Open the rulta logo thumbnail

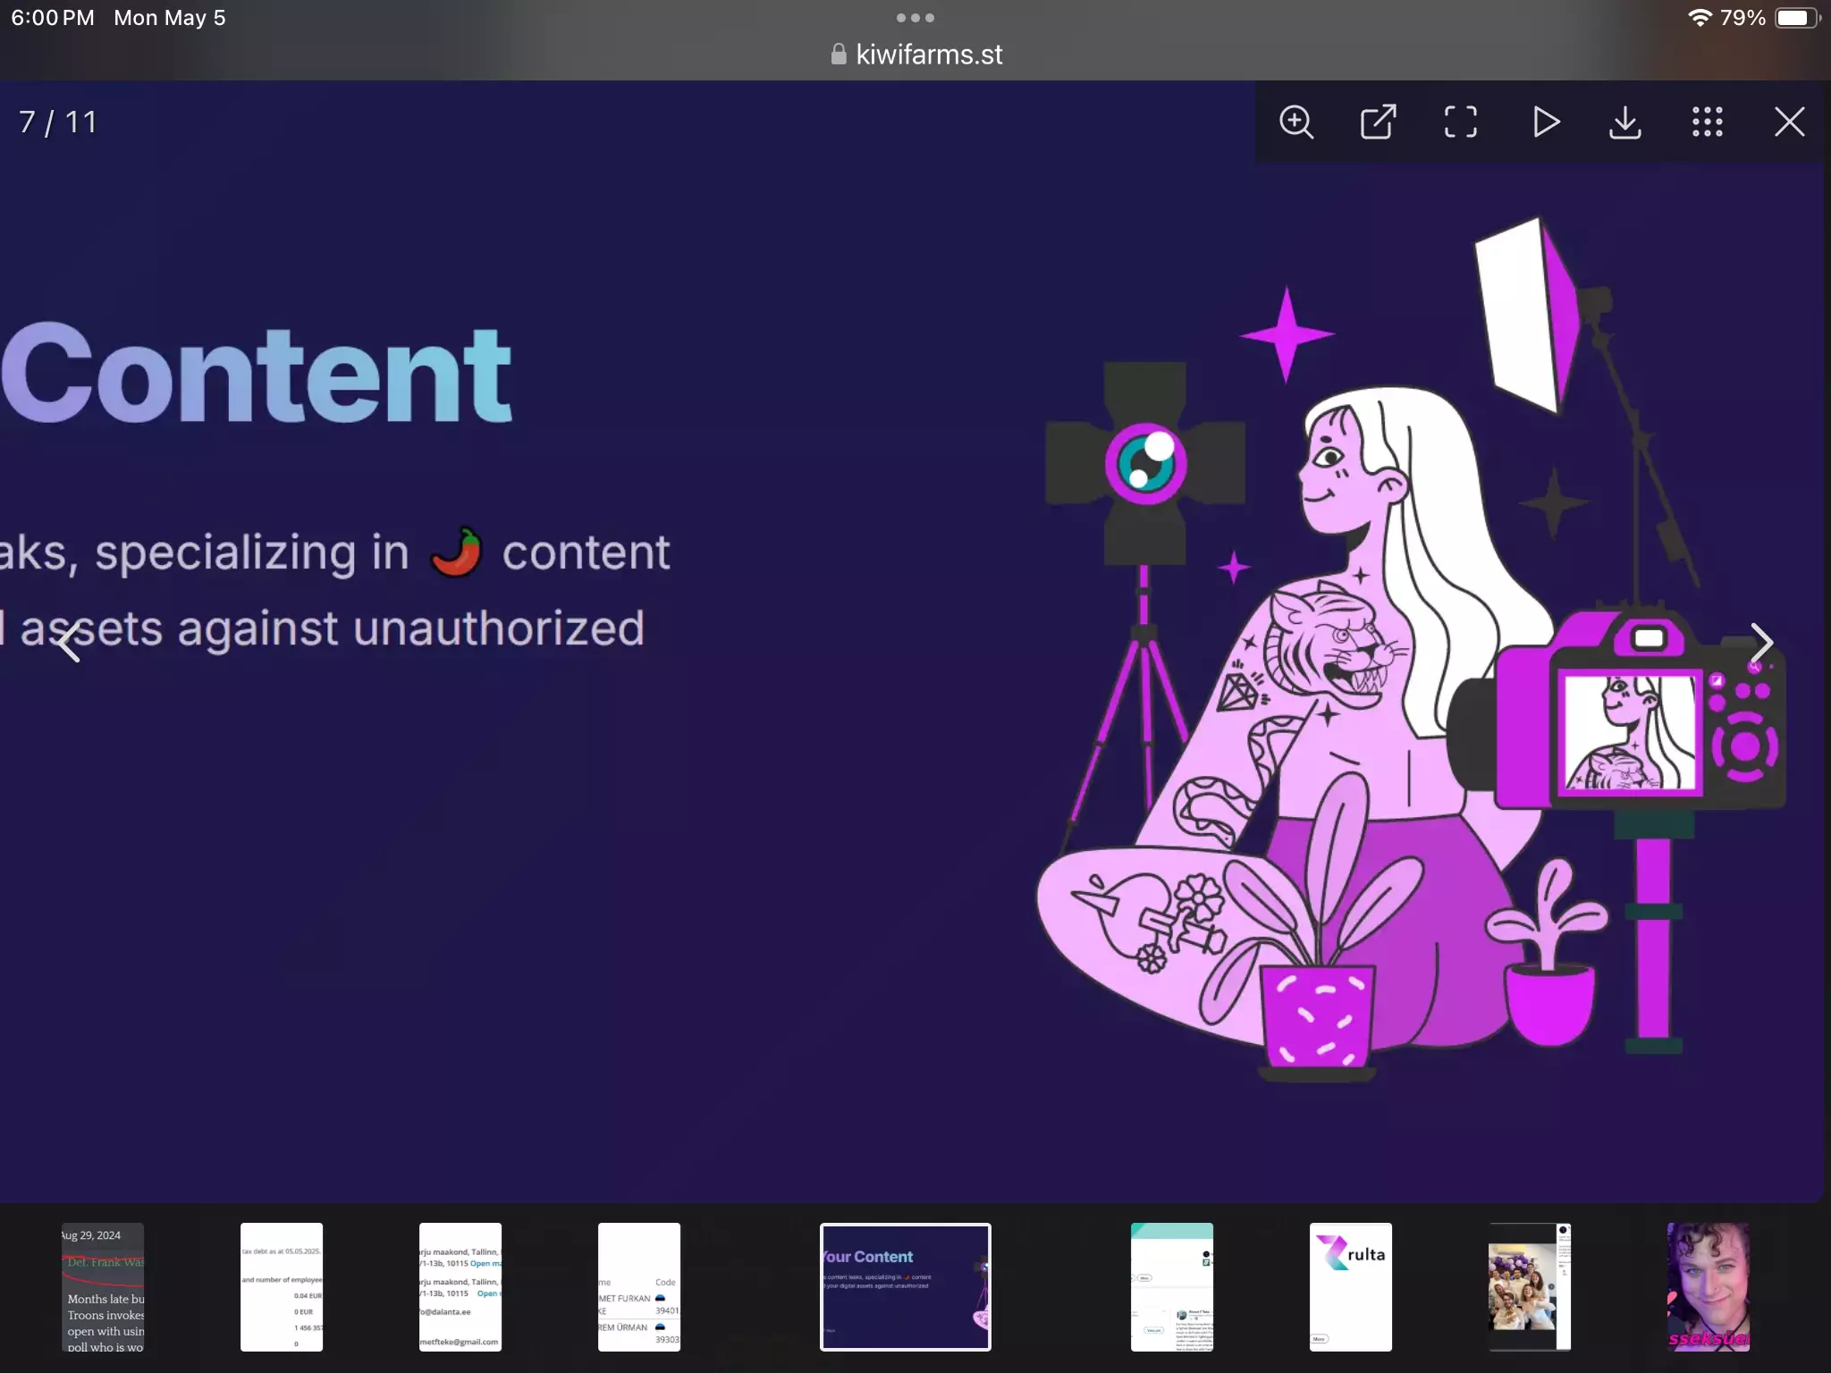click(1351, 1287)
